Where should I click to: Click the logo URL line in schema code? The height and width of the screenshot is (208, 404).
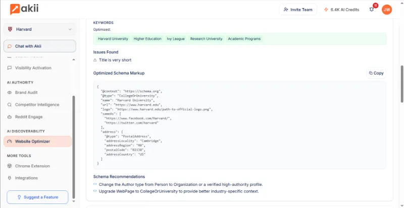157,109
